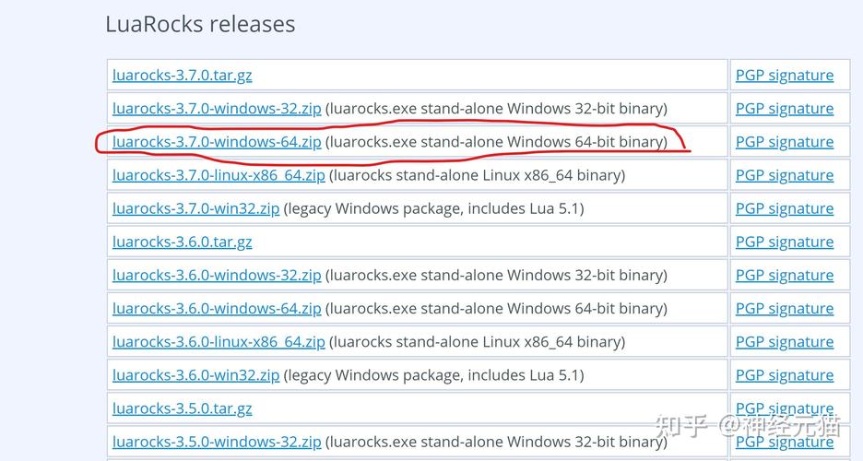This screenshot has height=461, width=863.
Task: Download luarocks-3.6.0-windows-64.zip
Action: 217,308
